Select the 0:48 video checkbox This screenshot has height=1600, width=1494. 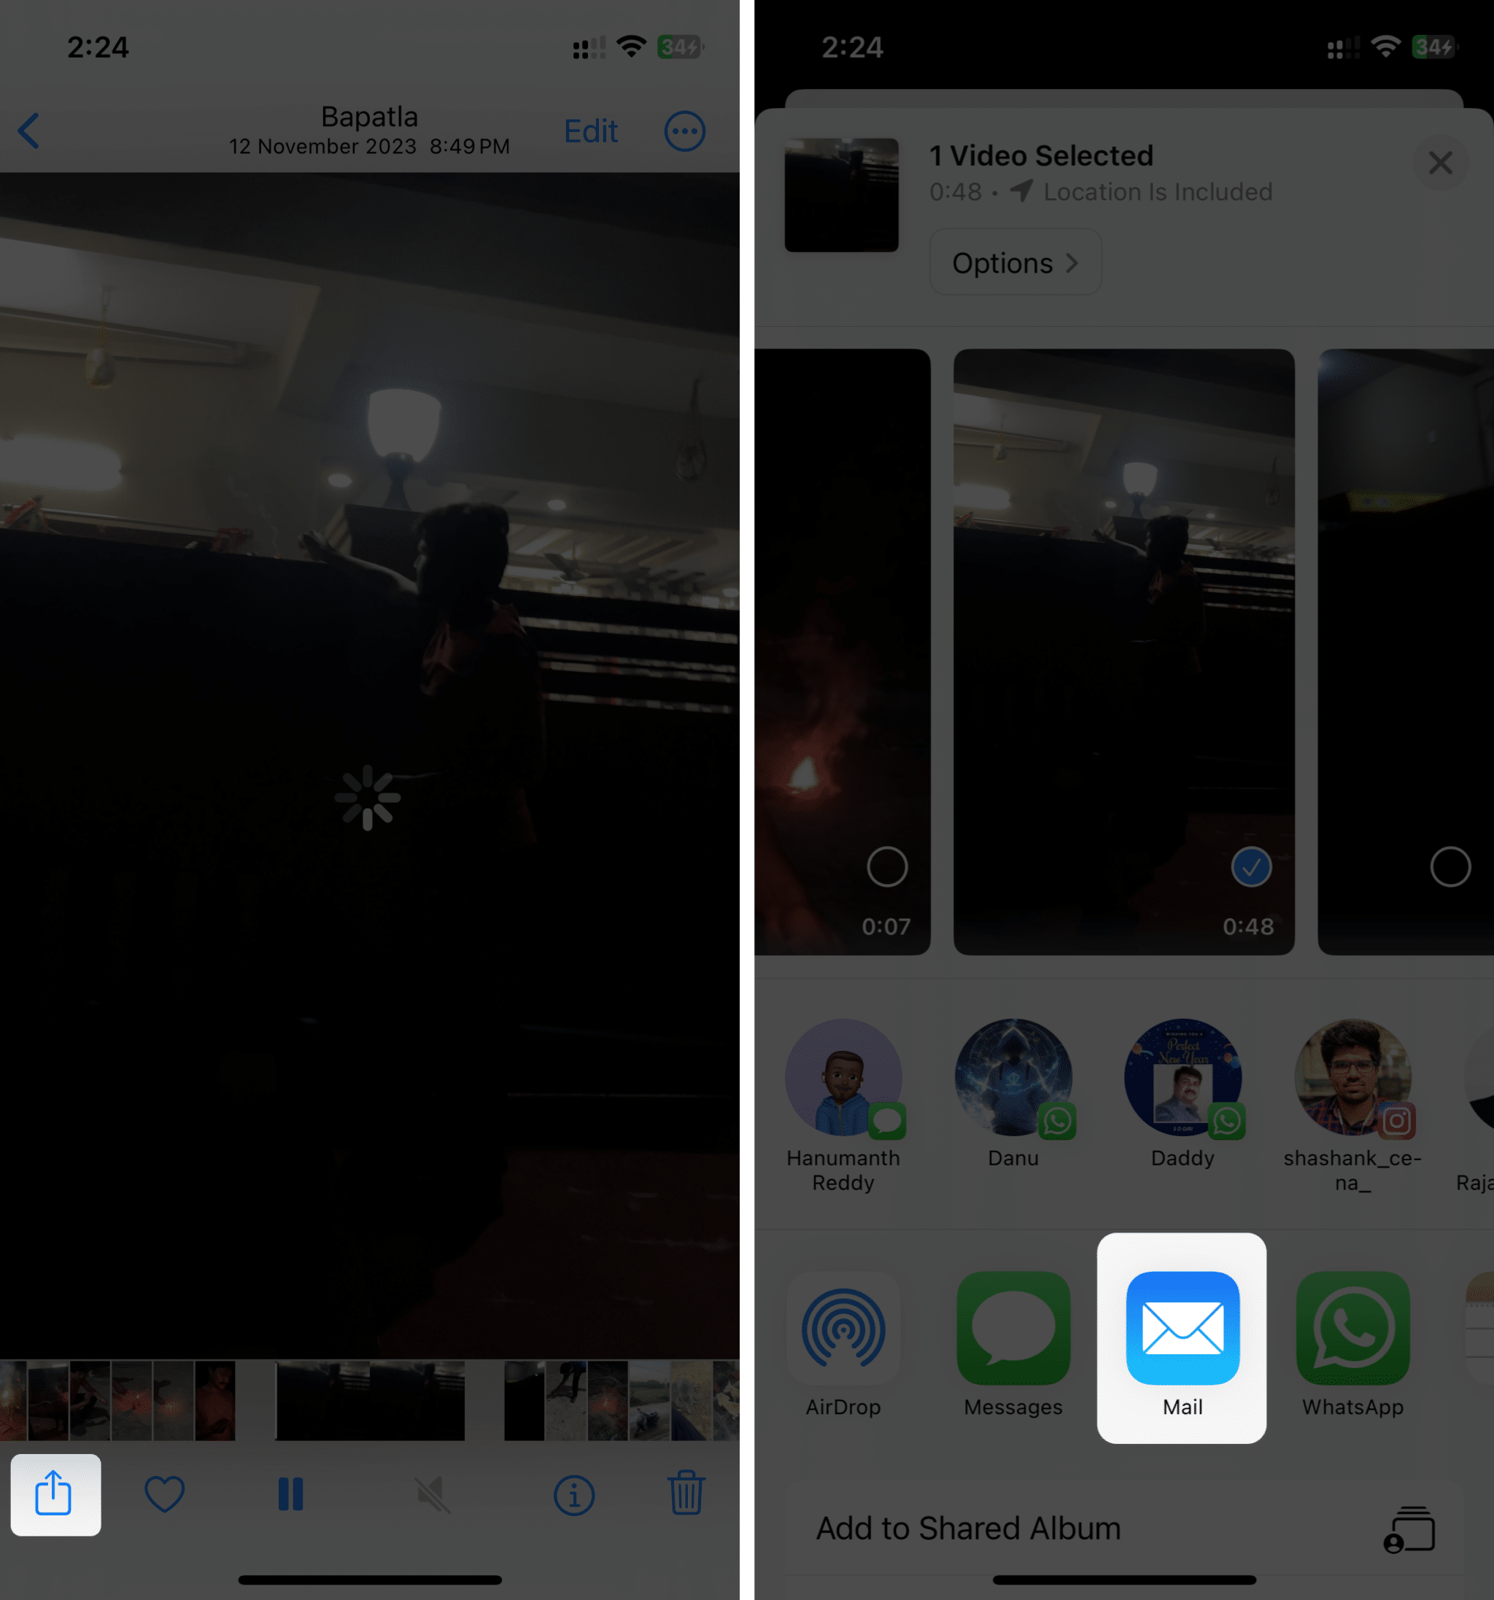click(1247, 865)
